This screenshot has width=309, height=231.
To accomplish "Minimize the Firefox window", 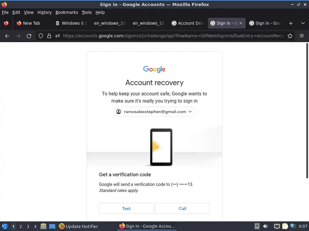I will 292,4.
